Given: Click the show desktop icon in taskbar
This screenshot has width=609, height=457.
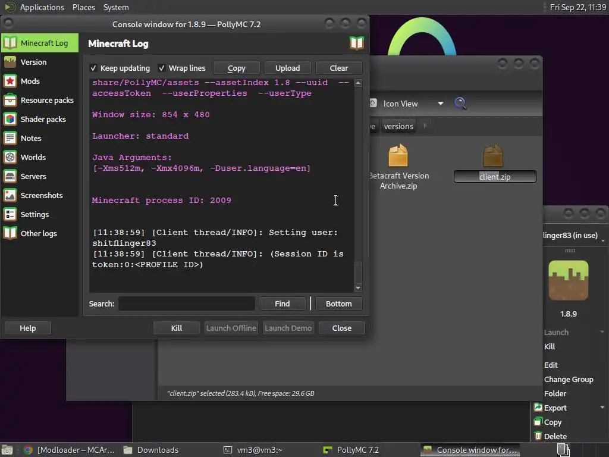Looking at the screenshot, I should pos(7,450).
